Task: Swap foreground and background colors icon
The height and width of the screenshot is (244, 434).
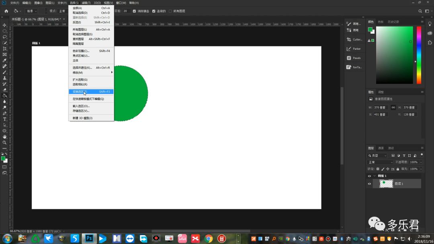Action: 6,154
